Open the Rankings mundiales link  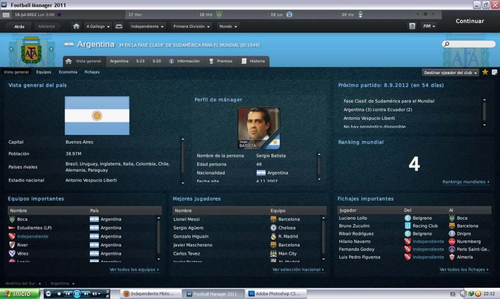pos(466,182)
